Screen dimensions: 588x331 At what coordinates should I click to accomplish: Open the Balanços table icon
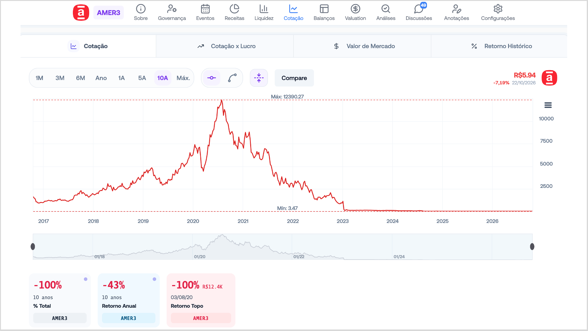[x=324, y=9]
